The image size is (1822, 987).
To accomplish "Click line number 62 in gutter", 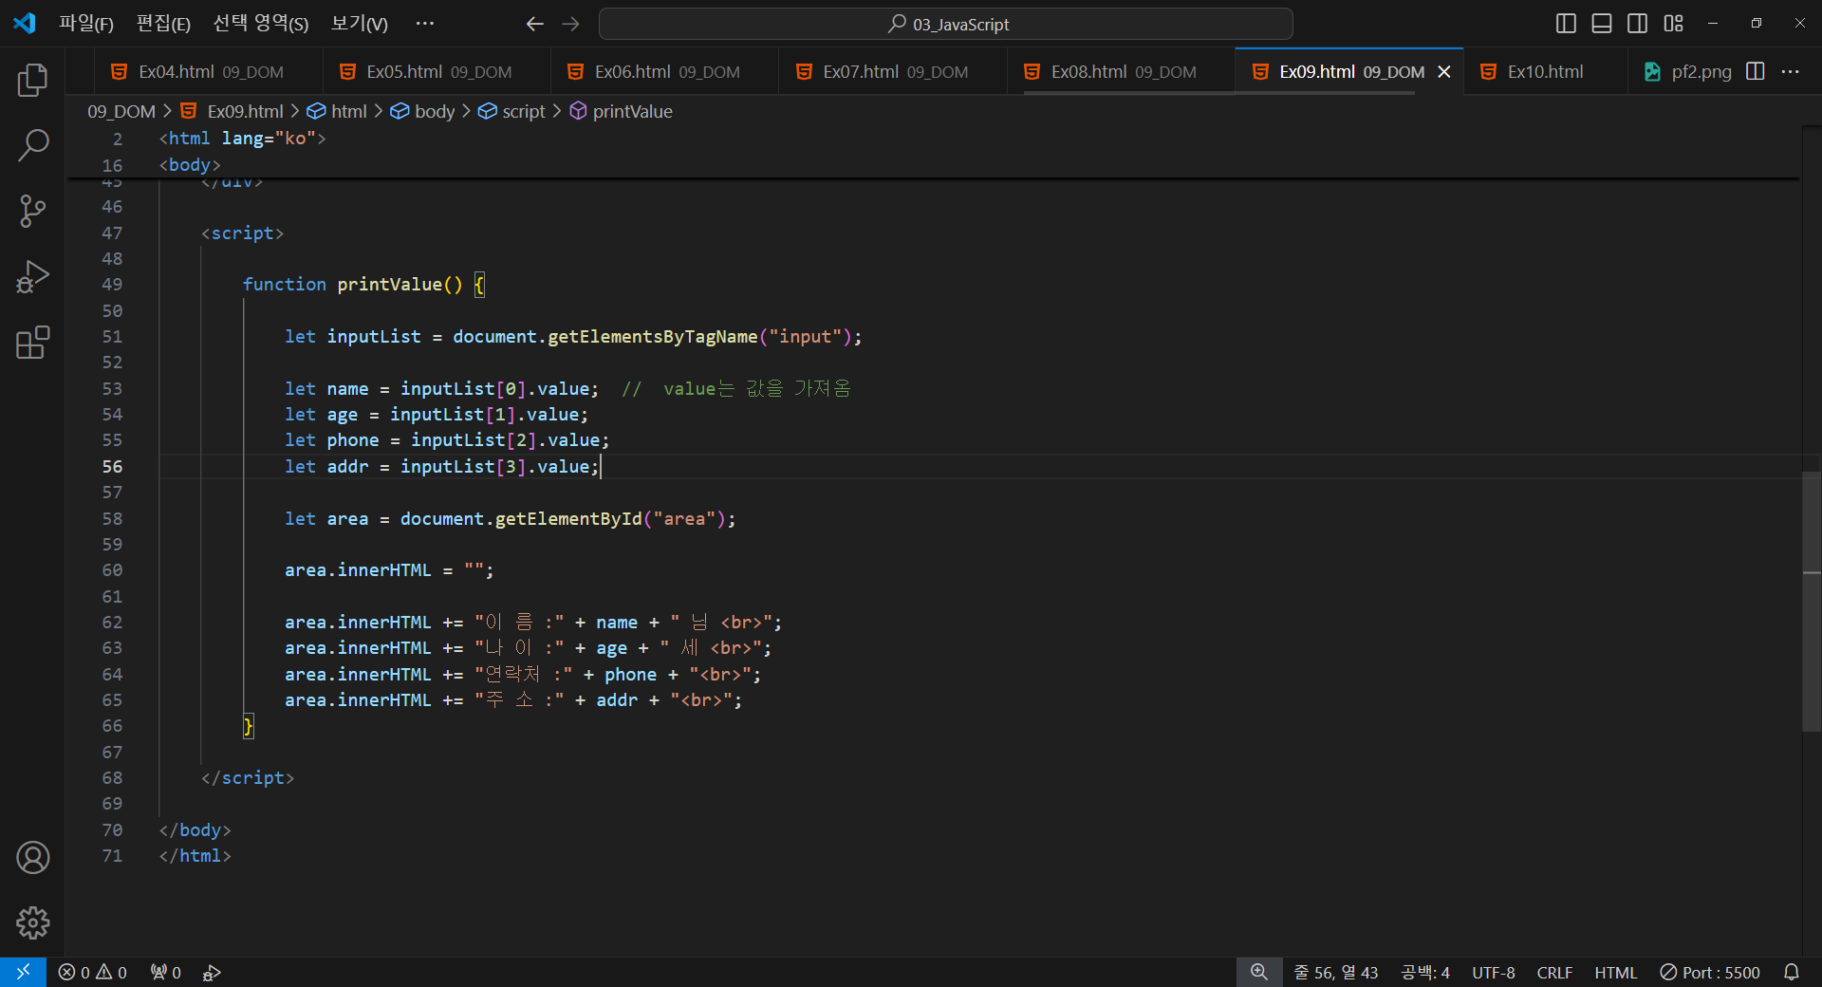I will [112, 623].
